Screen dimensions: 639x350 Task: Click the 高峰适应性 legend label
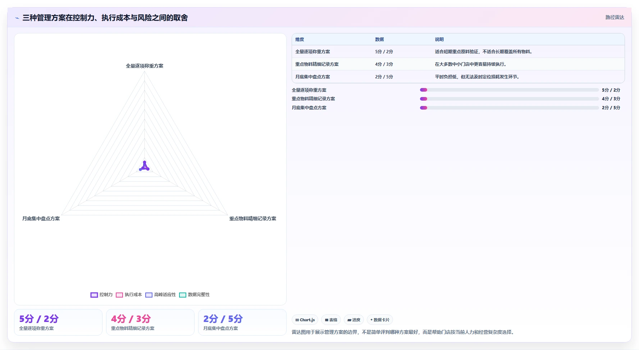click(x=165, y=295)
